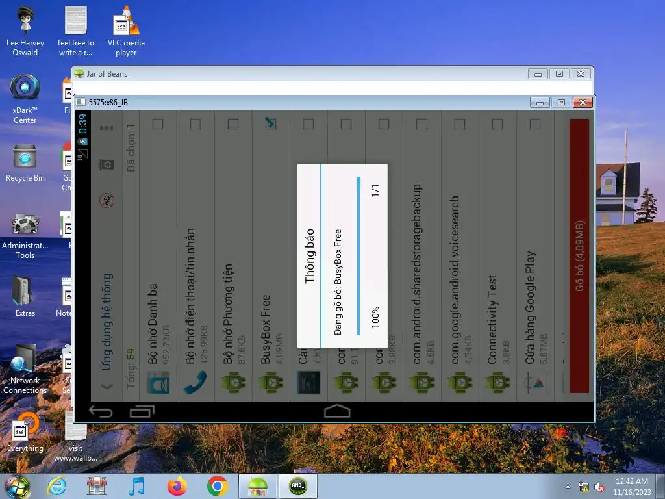Image resolution: width=665 pixels, height=499 pixels.
Task: Tap the Bộ nhớ Danh bạ app icon
Action: pyautogui.click(x=158, y=382)
